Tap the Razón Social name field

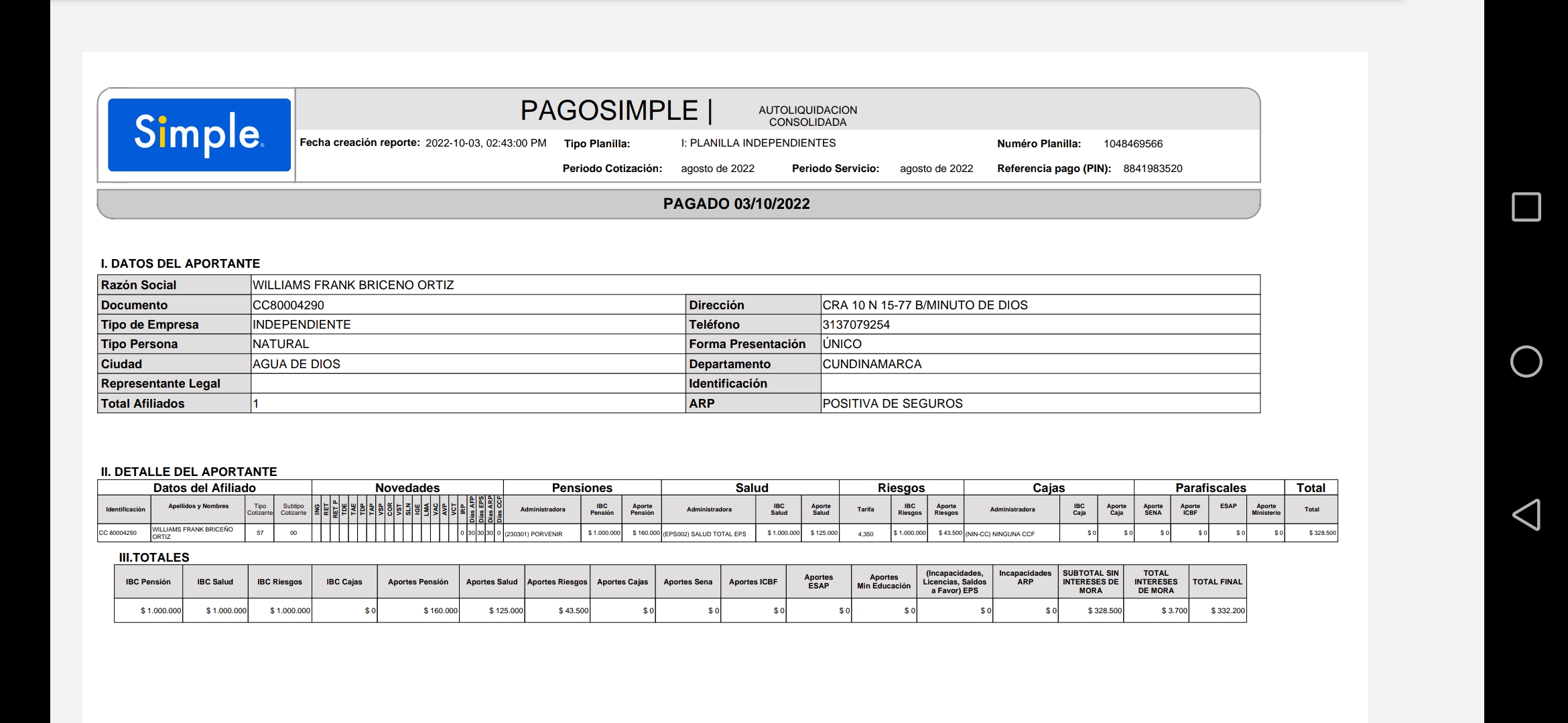pyautogui.click(x=353, y=285)
